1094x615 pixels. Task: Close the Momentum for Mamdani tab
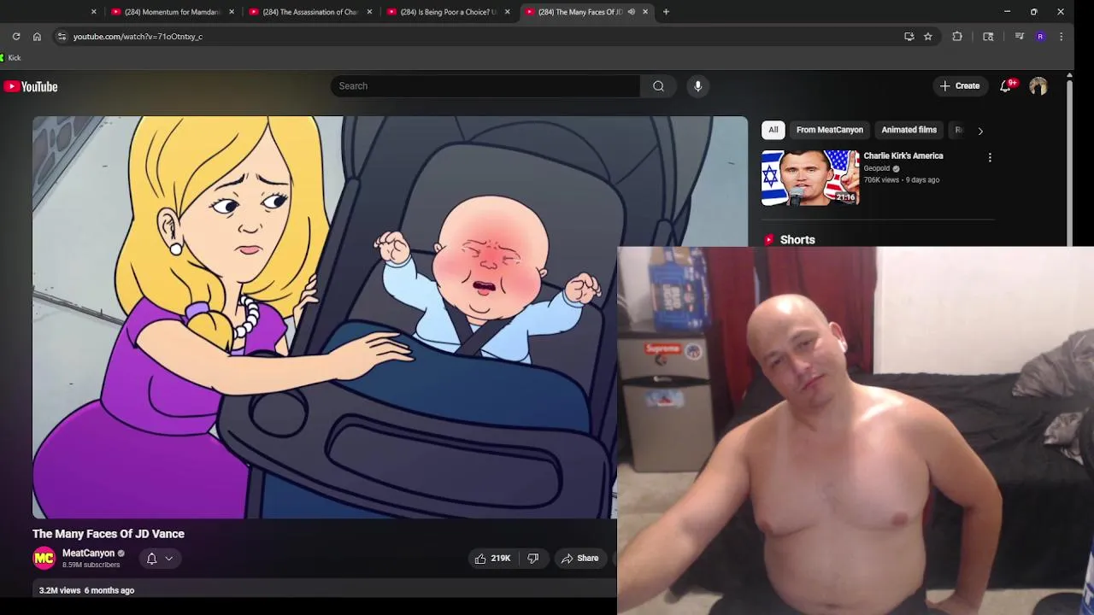pyautogui.click(x=232, y=12)
